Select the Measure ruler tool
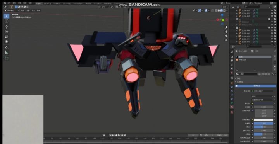 tap(7, 53)
